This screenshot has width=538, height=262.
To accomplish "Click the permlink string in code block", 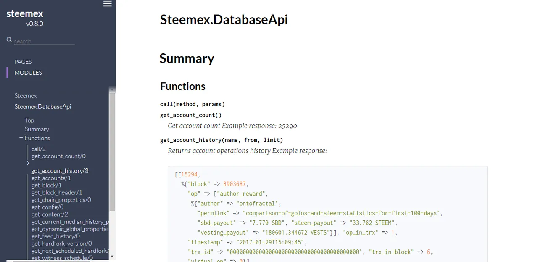I will tap(341, 213).
